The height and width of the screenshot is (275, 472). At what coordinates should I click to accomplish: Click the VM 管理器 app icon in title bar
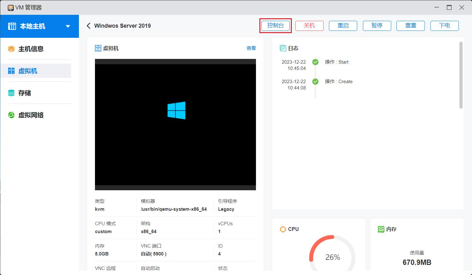point(11,8)
